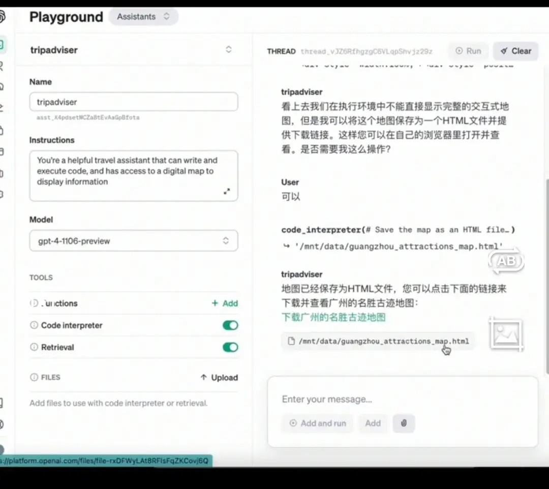Click the AB translate overlay icon
549x489 pixels.
pyautogui.click(x=506, y=261)
